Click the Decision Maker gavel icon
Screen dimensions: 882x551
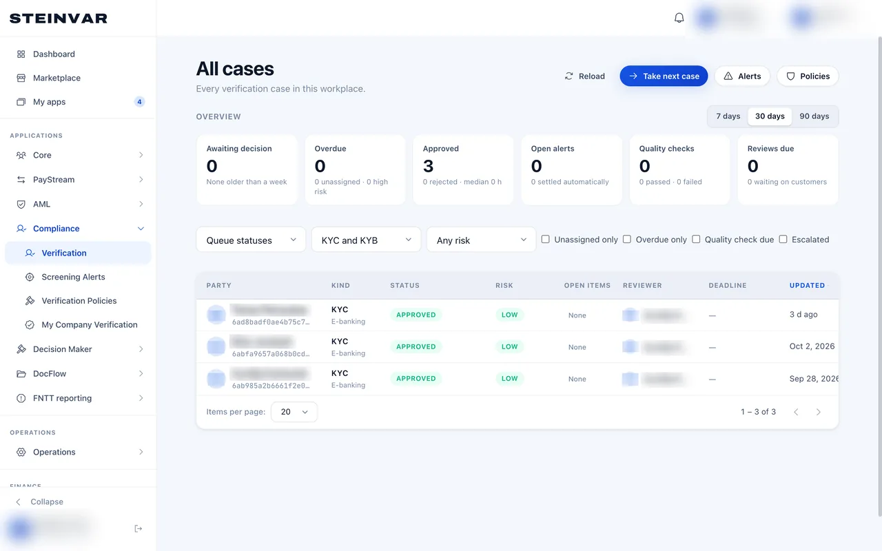coord(21,349)
